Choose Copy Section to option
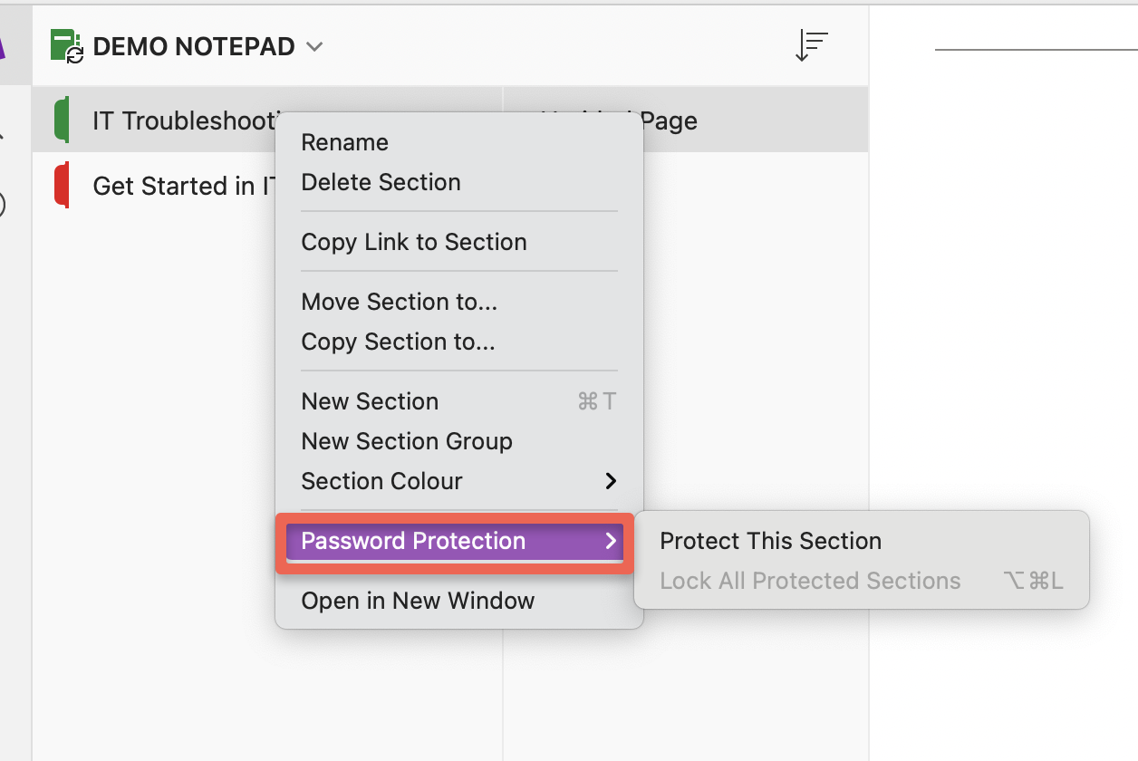The width and height of the screenshot is (1138, 761). tap(397, 342)
